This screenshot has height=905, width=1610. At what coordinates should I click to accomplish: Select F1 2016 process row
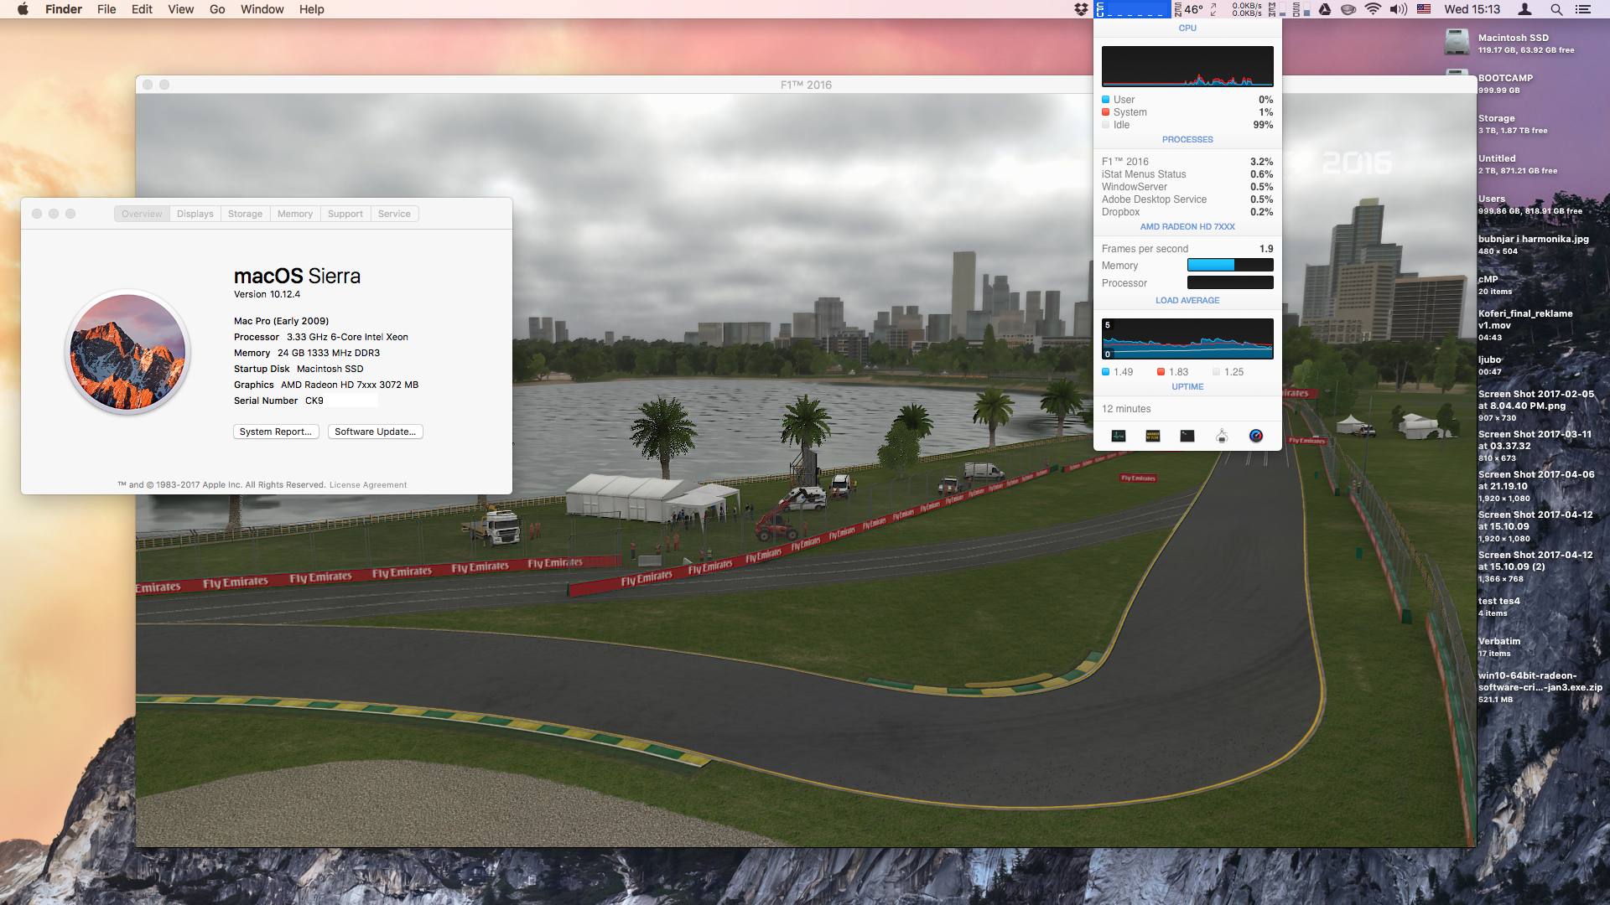point(1187,162)
